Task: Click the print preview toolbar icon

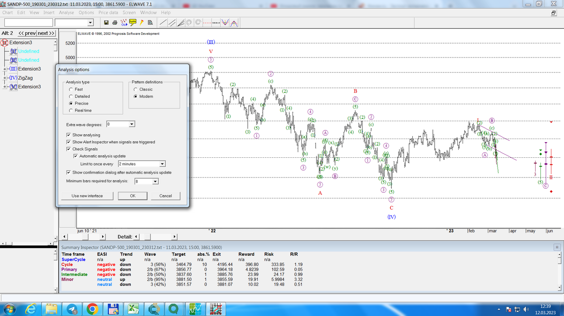Action: (150, 23)
